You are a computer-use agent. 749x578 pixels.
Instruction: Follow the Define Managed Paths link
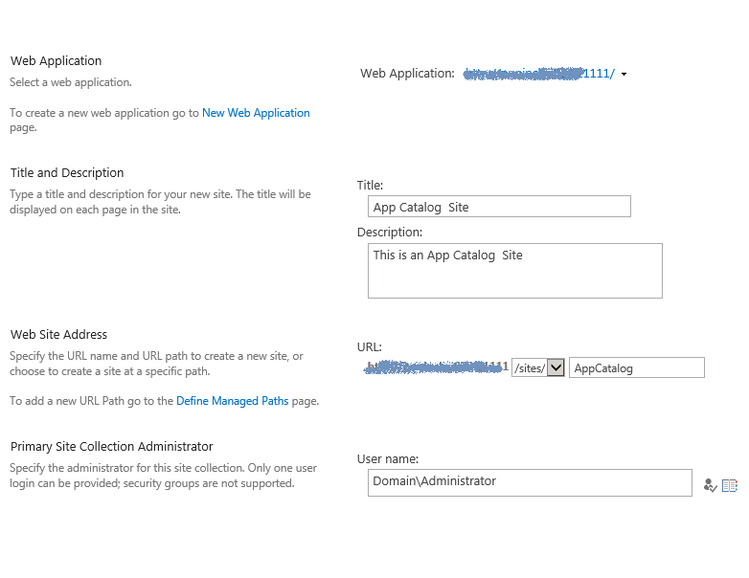point(232,401)
